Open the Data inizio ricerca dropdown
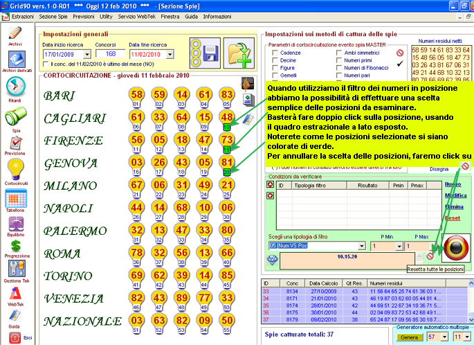Image resolution: width=474 pixels, height=345 pixels. 87,55
